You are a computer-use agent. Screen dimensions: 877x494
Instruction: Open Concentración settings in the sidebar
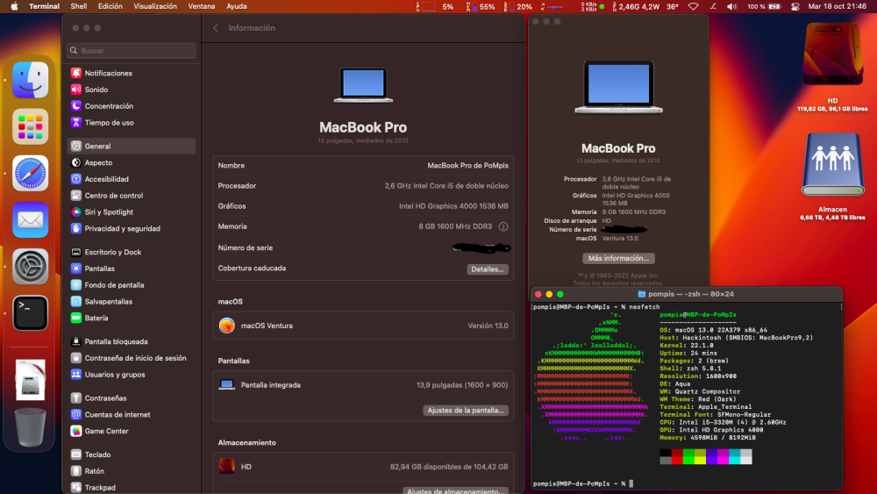(131, 106)
